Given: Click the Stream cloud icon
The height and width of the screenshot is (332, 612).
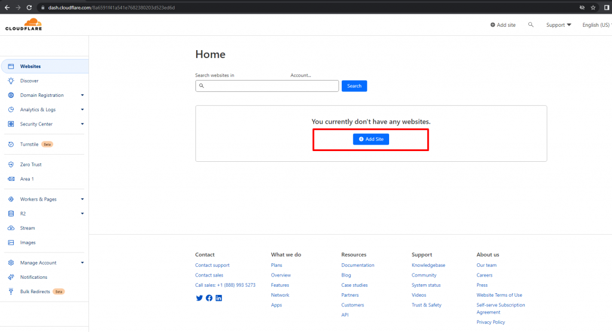Looking at the screenshot, I should click(x=11, y=228).
